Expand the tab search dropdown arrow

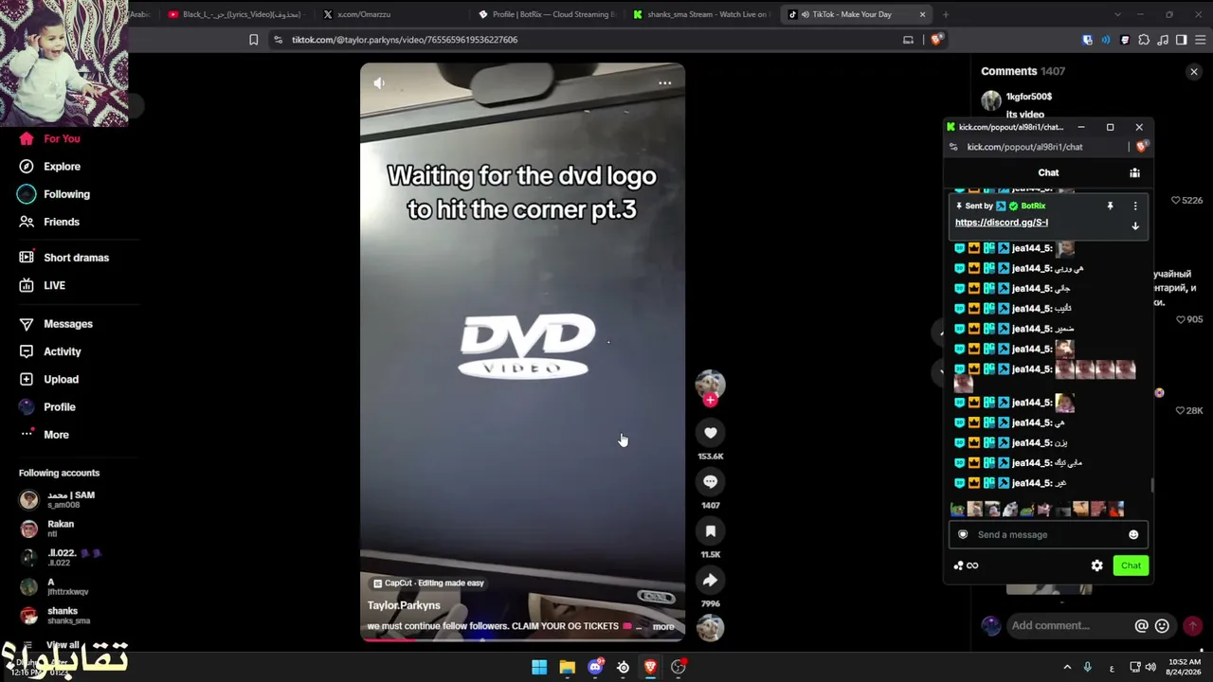(1117, 14)
